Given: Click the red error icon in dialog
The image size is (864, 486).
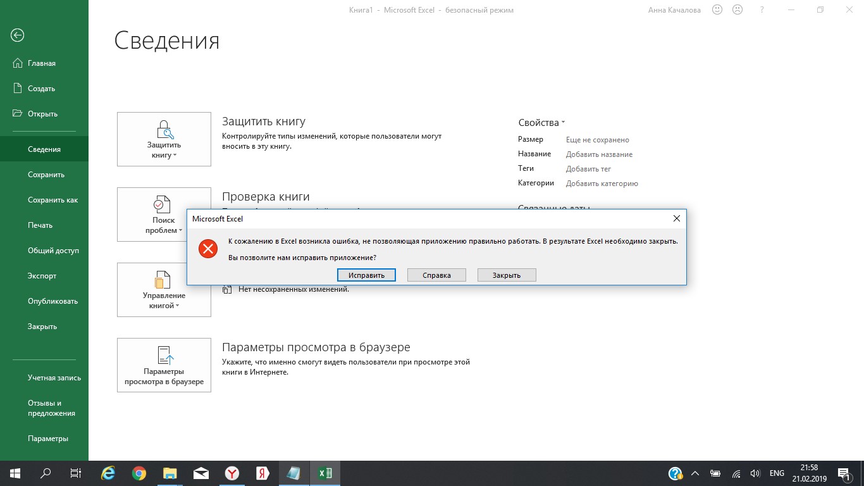Looking at the screenshot, I should point(208,249).
